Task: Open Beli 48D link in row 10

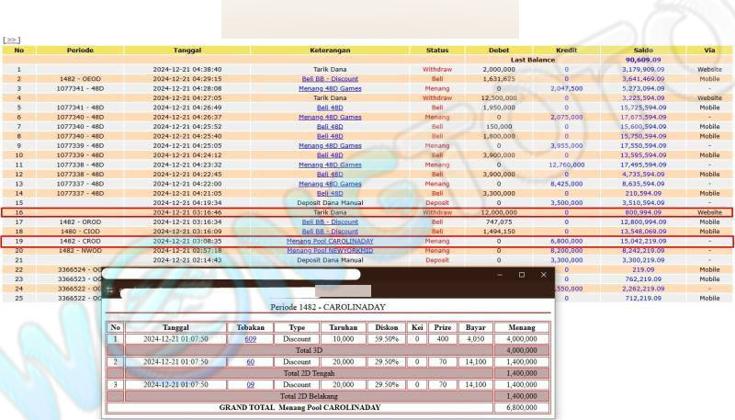Action: tap(330, 155)
